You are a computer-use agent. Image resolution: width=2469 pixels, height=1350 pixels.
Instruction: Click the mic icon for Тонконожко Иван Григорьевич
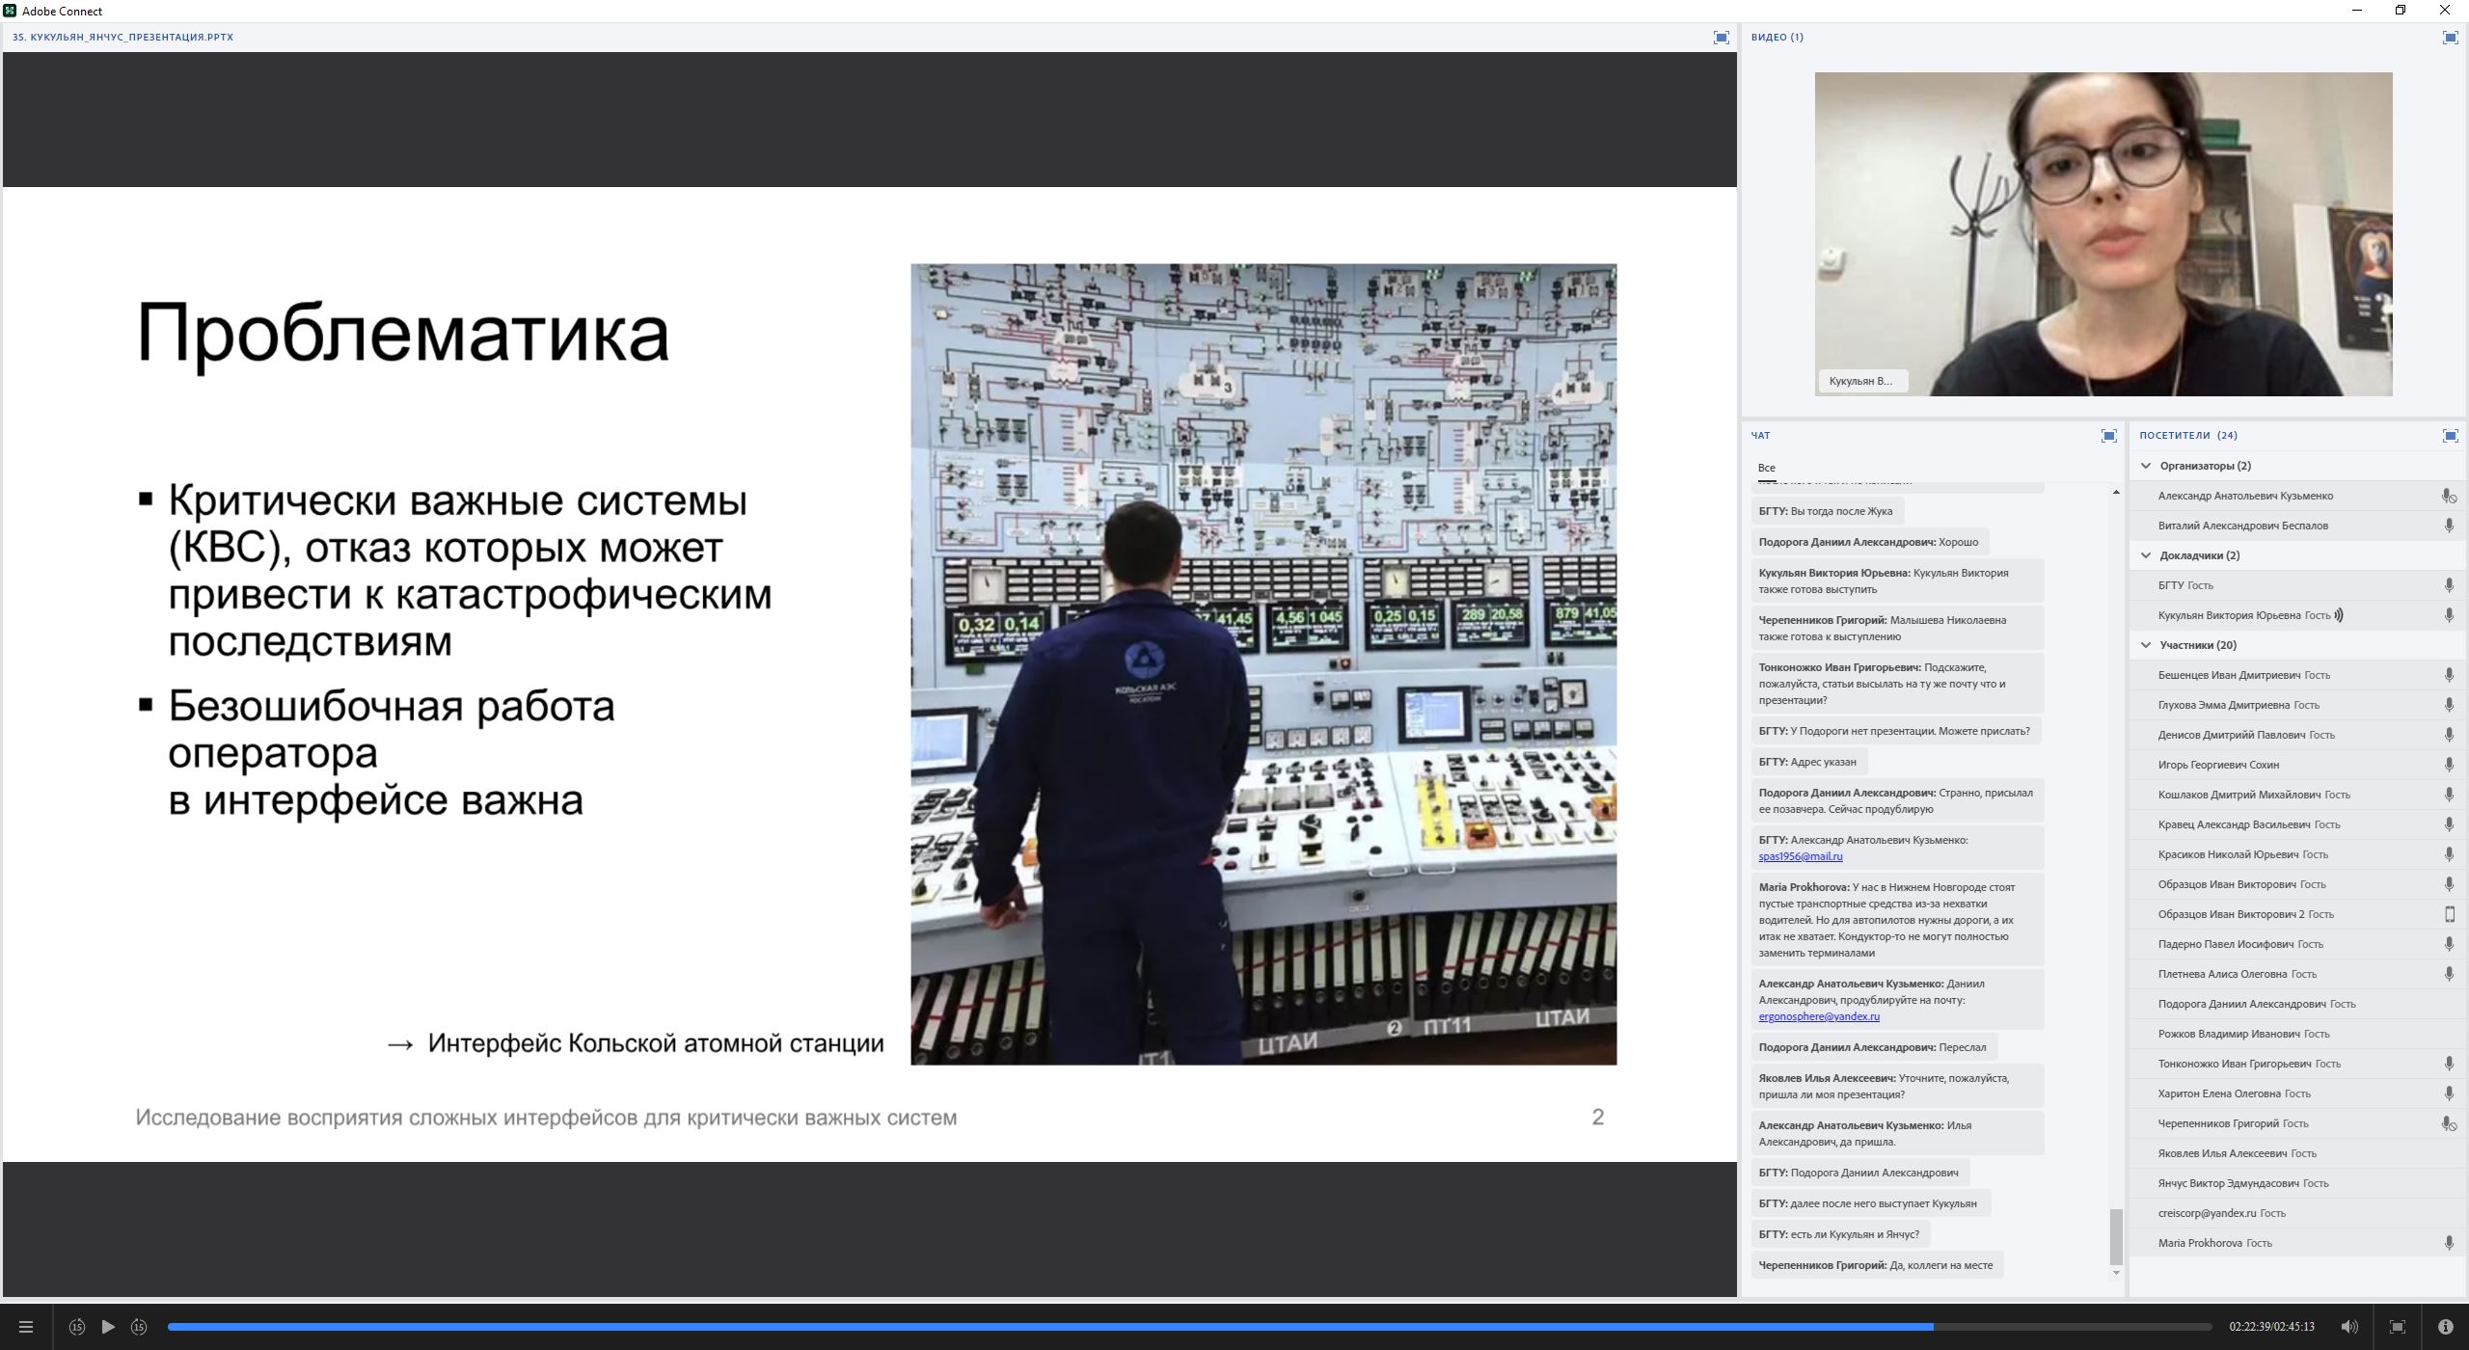point(2449,1064)
